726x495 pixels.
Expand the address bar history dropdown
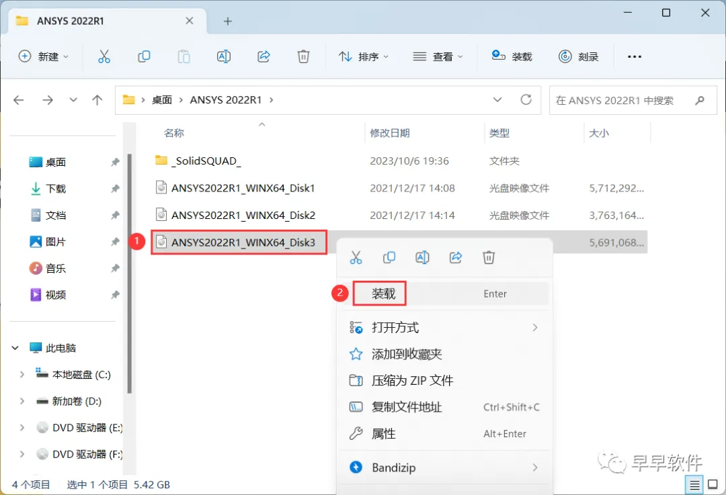[497, 100]
